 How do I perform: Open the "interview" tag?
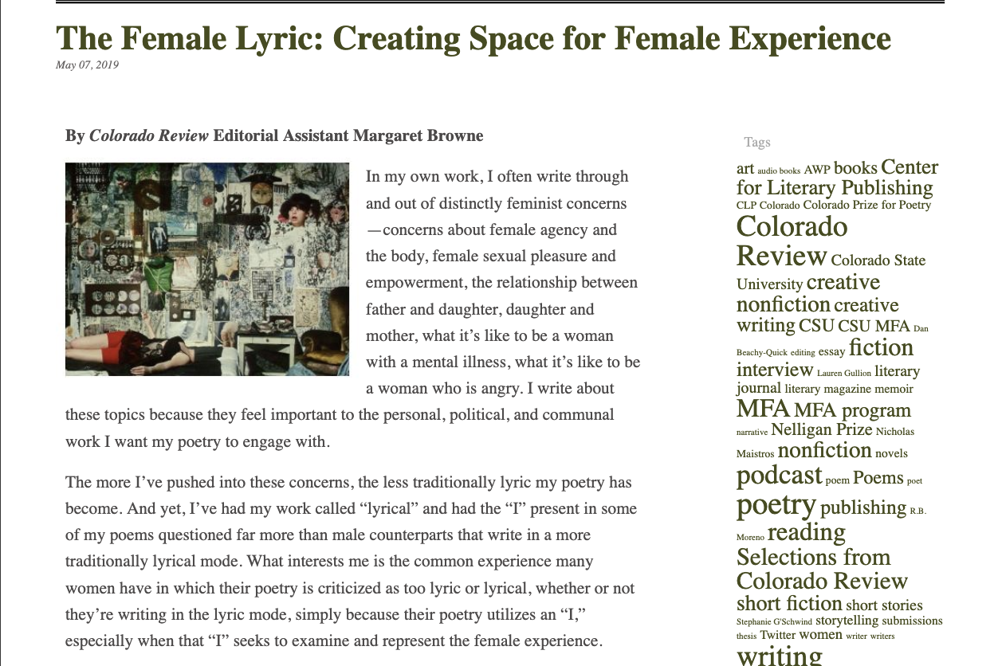click(x=774, y=370)
